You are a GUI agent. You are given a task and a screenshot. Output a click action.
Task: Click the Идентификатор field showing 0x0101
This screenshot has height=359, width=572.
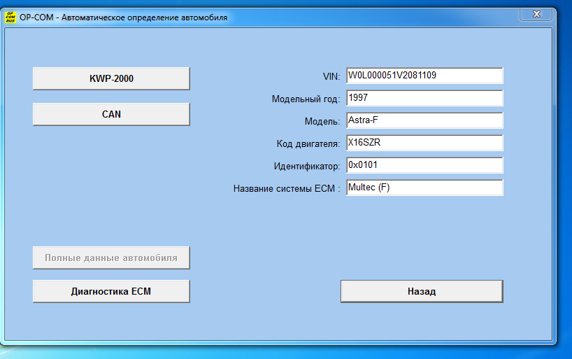[x=424, y=165]
